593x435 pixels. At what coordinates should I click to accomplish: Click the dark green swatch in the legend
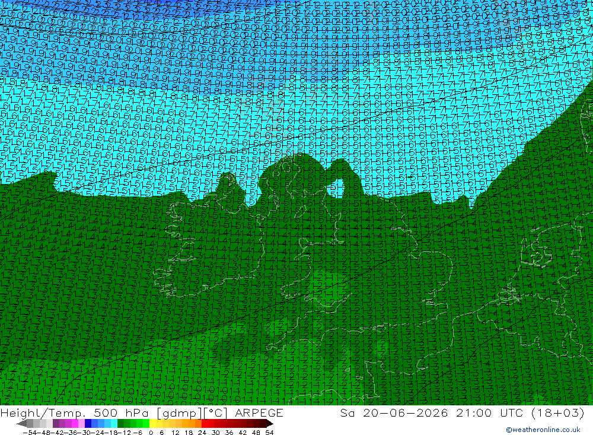coord(120,423)
